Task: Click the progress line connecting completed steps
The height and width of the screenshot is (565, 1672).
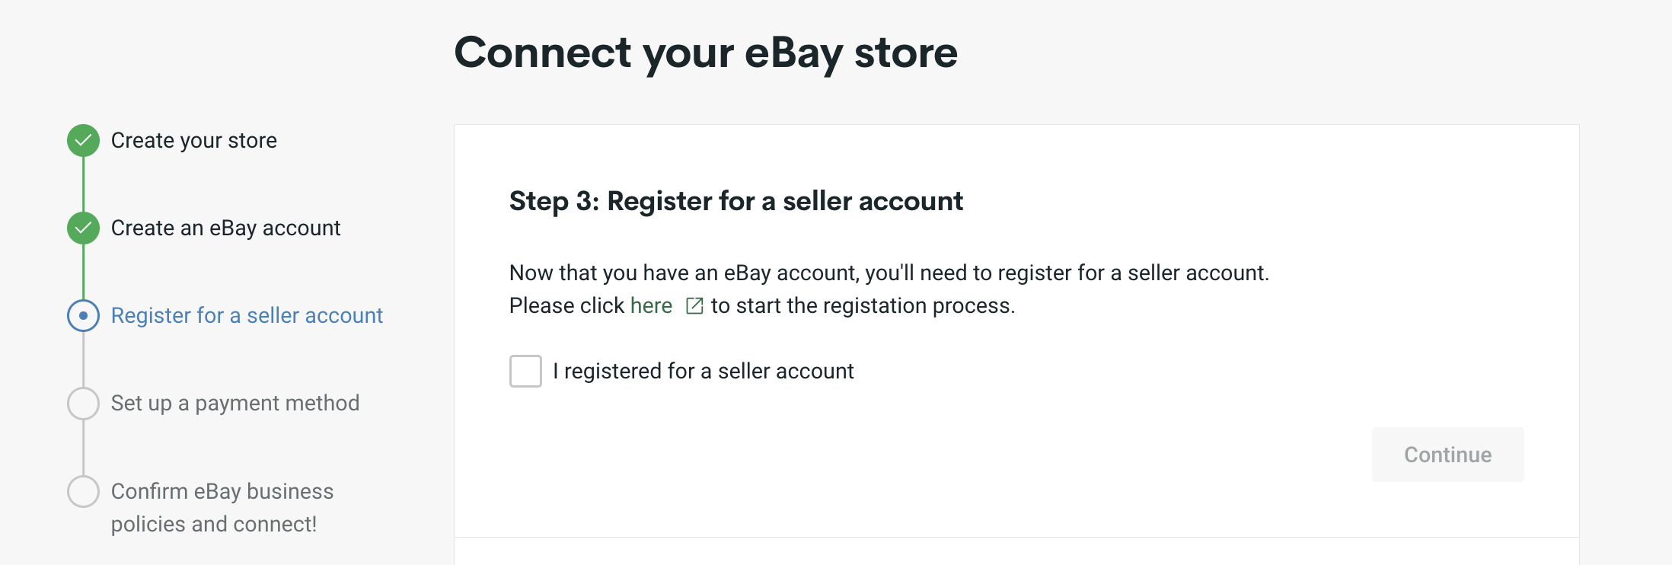Action: click(x=84, y=184)
